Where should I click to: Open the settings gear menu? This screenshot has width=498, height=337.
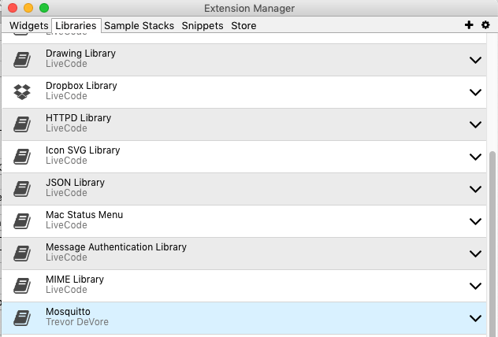tap(485, 25)
